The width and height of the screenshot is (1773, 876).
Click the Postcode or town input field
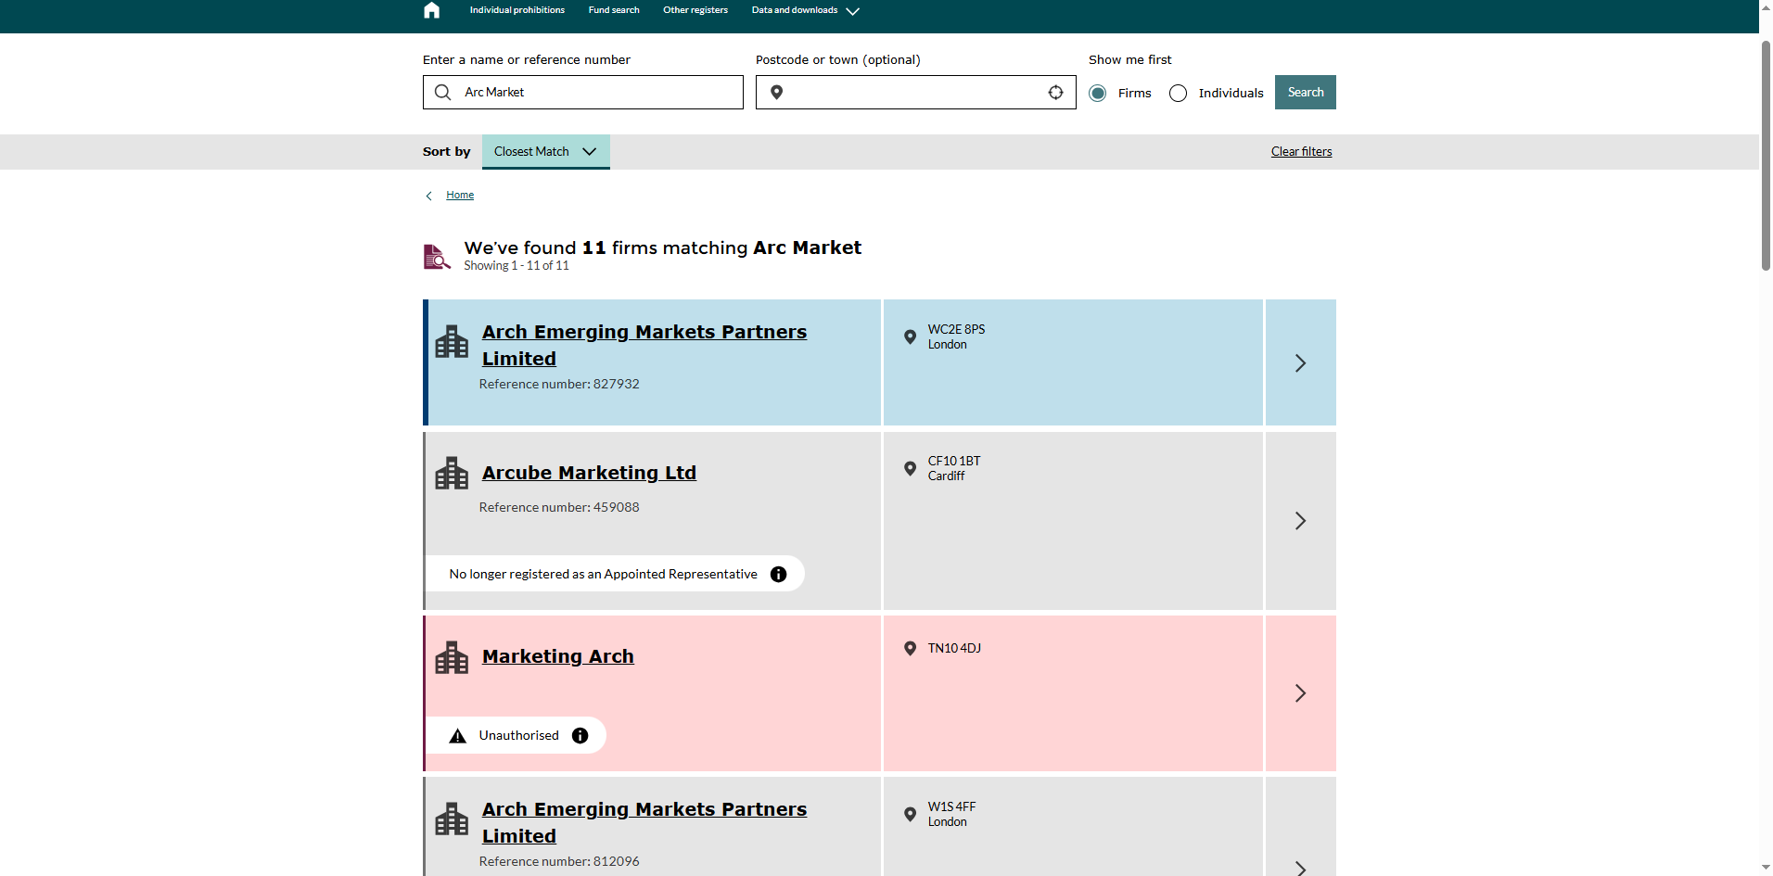tap(913, 93)
